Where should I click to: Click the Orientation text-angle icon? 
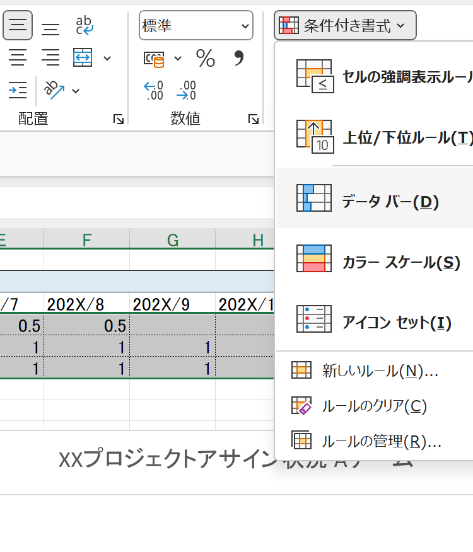click(x=55, y=90)
